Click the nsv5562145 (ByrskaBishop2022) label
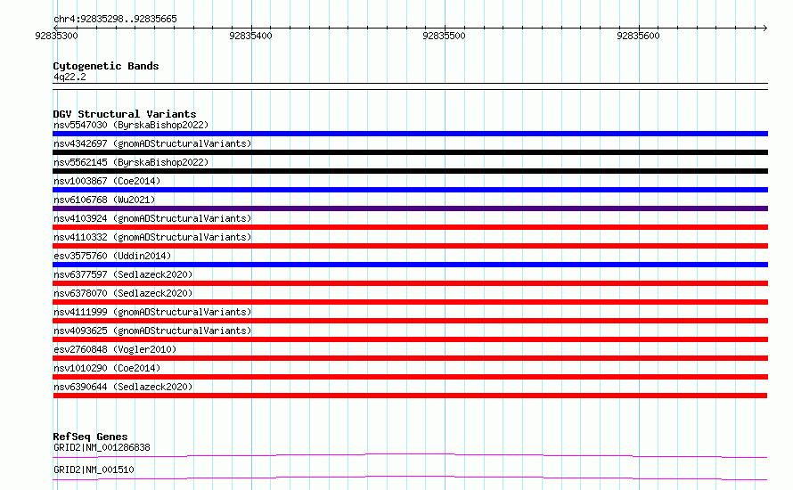Viewport: 793px width, 490px height. (x=131, y=162)
